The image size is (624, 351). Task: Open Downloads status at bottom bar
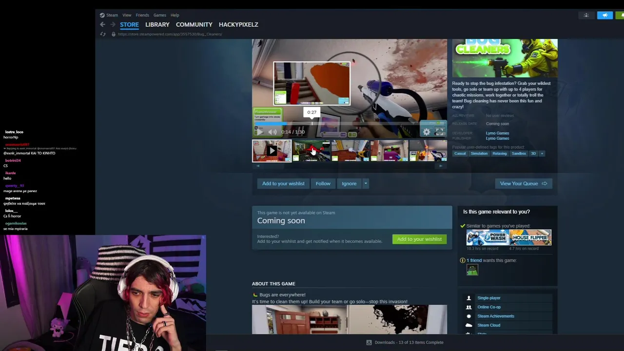[405, 342]
